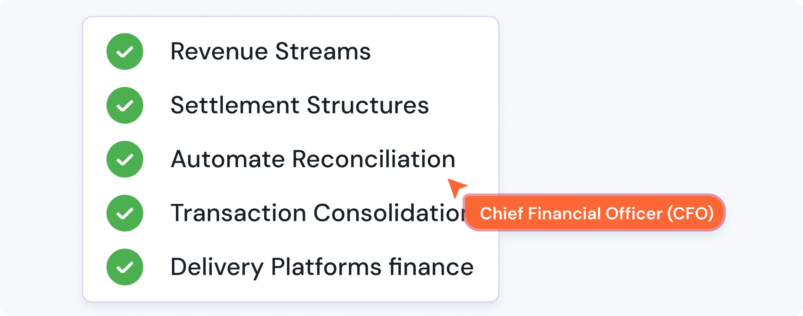
Task: Select the Automate Reconciliation item
Action: click(x=313, y=159)
